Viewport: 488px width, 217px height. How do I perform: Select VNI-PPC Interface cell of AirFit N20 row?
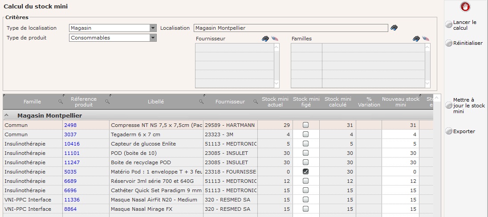(x=33, y=199)
